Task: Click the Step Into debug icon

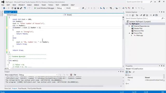Action: point(101,8)
